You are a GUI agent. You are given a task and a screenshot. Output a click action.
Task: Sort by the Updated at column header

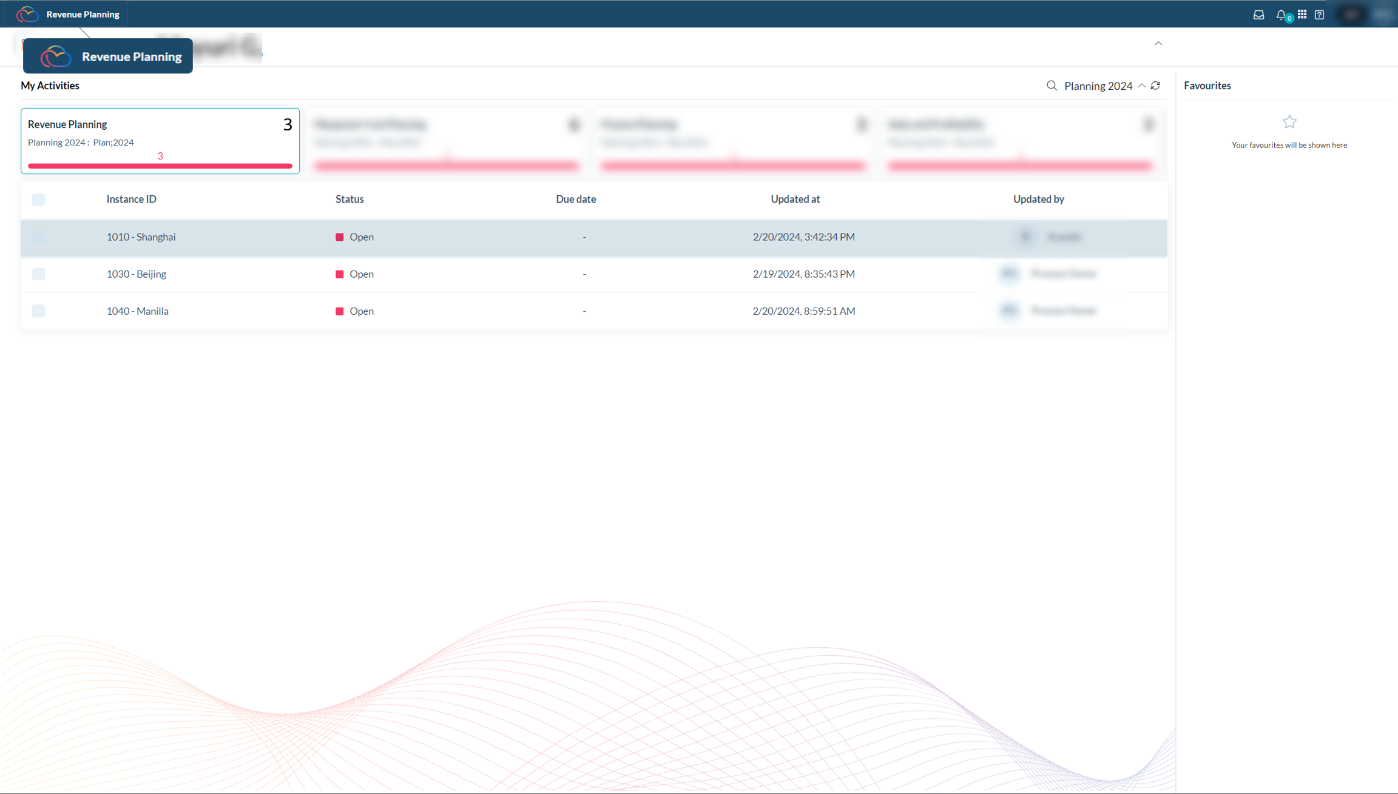pos(795,199)
